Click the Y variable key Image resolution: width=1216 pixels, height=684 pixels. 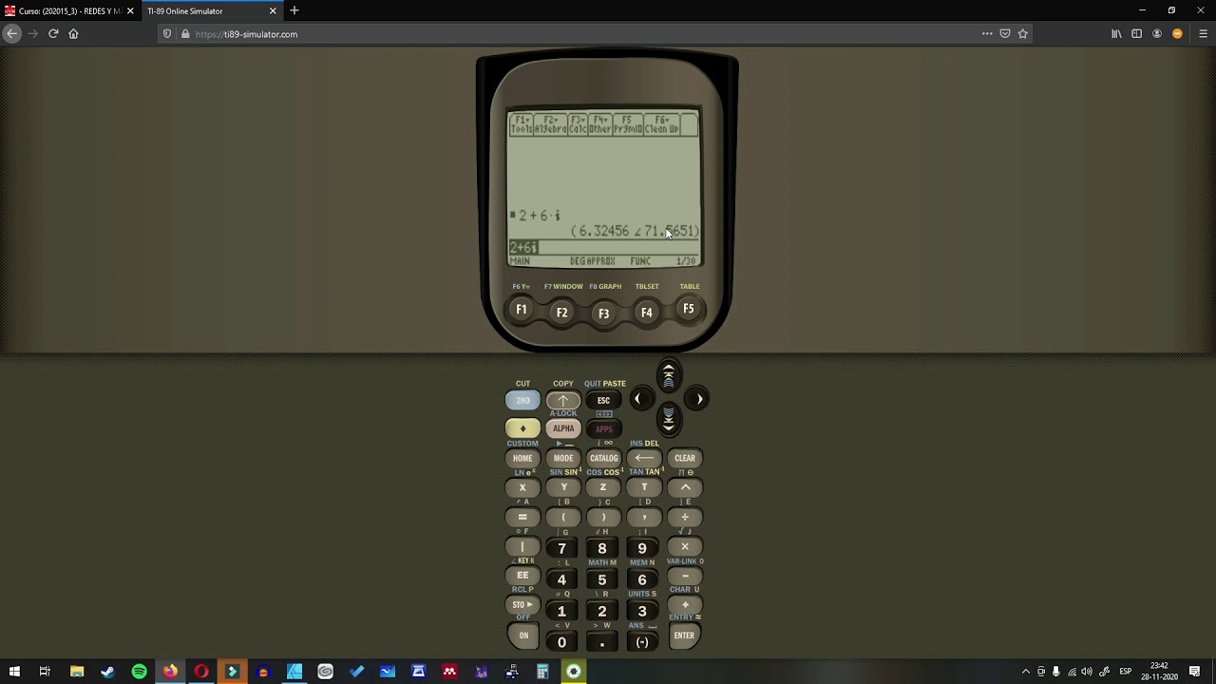pos(563,487)
